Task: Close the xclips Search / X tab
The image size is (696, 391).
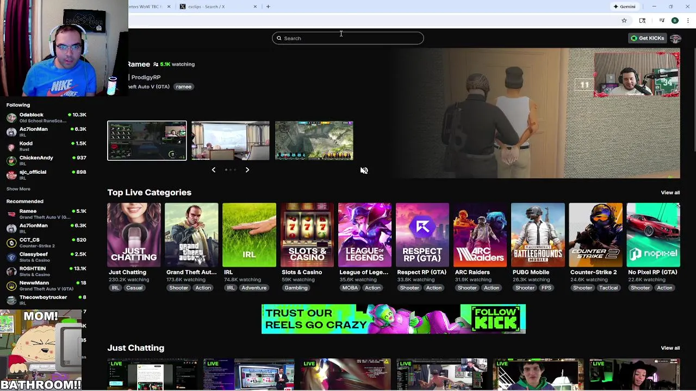Action: click(x=255, y=7)
